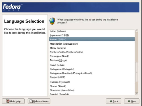Image resolution: width=142 pixels, height=106 pixels.
Task: Pick Macedonian in the language list
Action: pyautogui.click(x=92, y=44)
